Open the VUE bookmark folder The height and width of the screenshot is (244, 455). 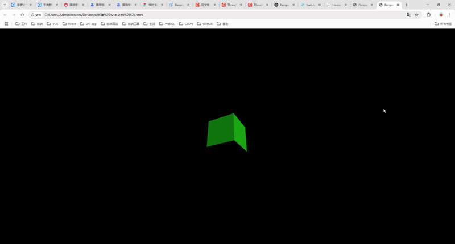52,24
